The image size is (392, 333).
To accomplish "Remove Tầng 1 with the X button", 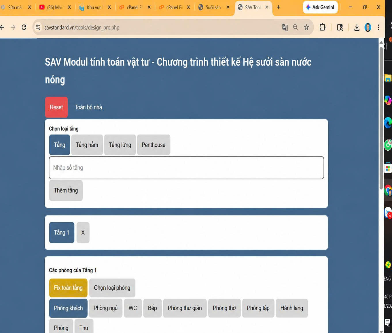I will (x=83, y=232).
